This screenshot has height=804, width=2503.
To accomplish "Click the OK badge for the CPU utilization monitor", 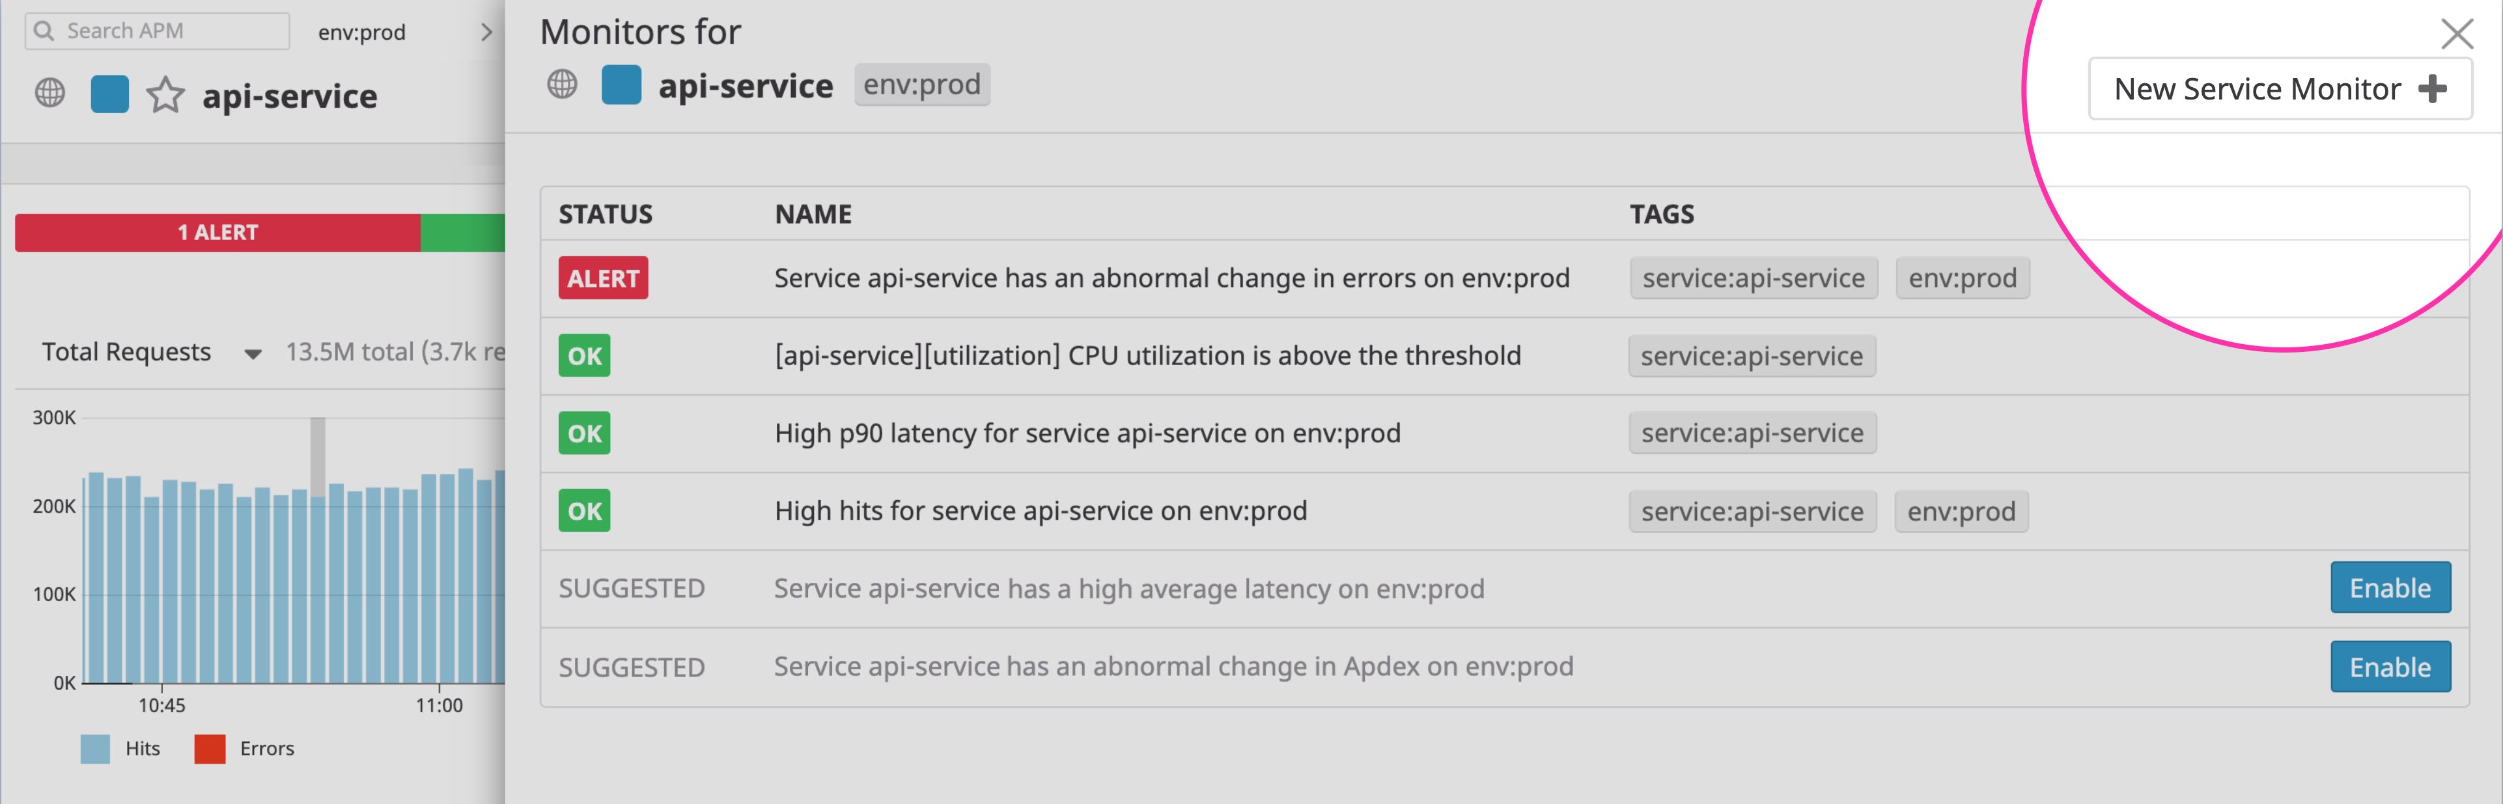I will pyautogui.click(x=584, y=355).
